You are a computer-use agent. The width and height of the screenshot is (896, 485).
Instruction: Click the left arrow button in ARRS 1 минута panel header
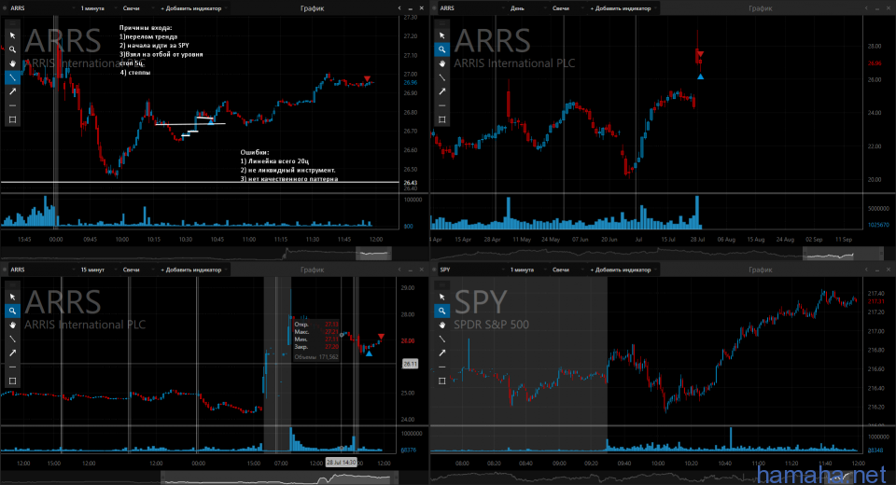click(399, 8)
